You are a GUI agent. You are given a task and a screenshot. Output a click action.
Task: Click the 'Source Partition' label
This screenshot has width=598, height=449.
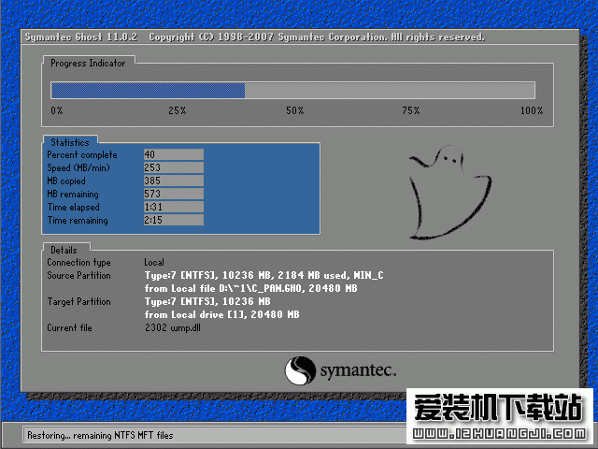point(78,275)
